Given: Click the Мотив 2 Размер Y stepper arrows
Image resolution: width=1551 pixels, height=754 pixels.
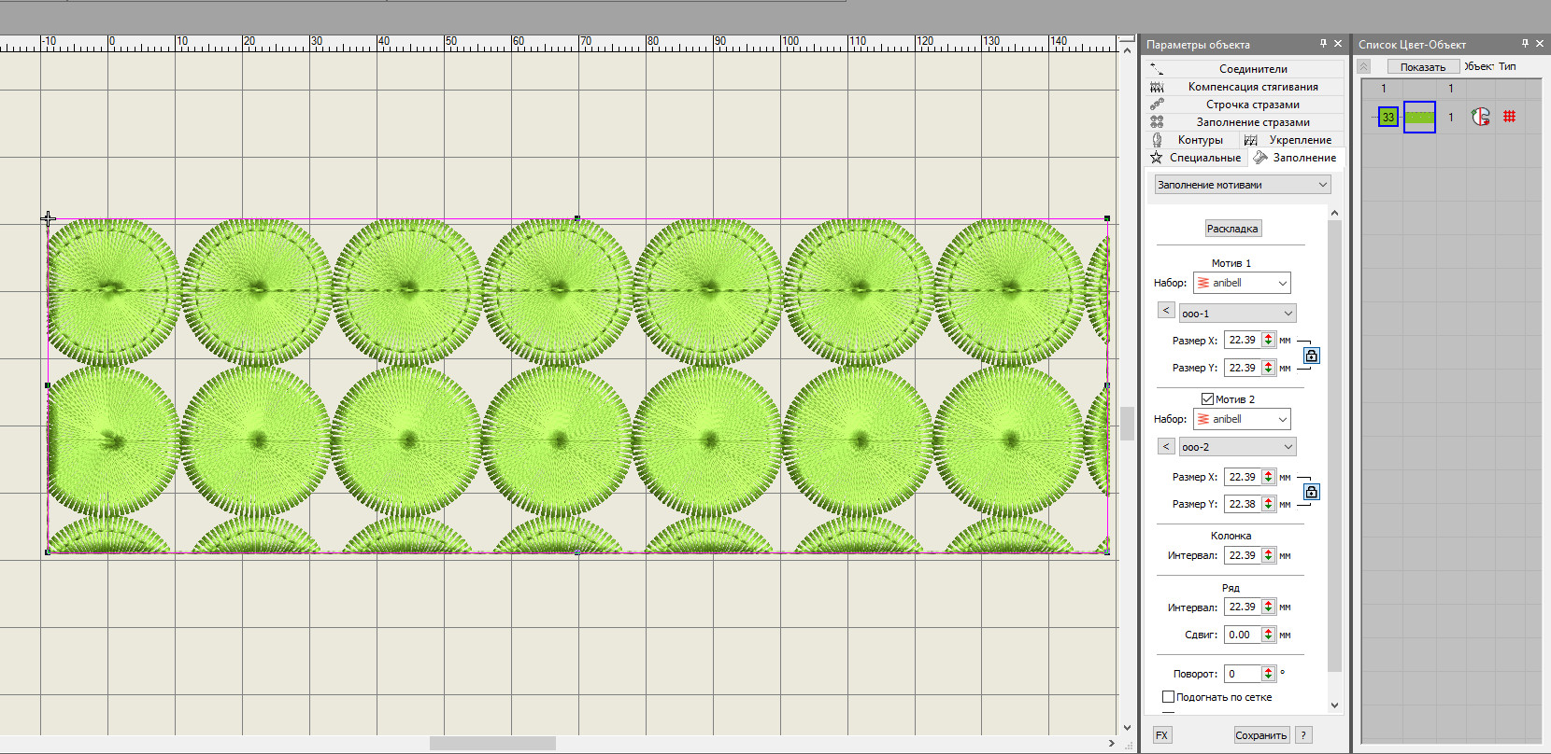Looking at the screenshot, I should (1269, 504).
